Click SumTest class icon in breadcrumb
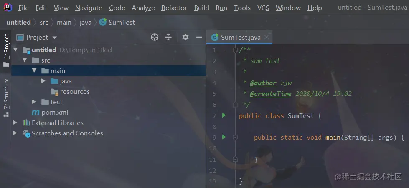This screenshot has width=409, height=188. click(103, 22)
